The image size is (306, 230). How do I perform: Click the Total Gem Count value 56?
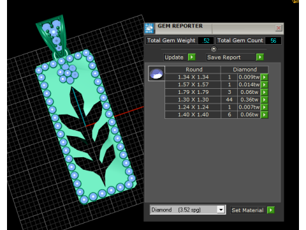coord(273,40)
